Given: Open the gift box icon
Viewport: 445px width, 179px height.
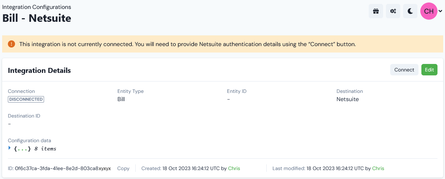Looking at the screenshot, I should pos(376,11).
